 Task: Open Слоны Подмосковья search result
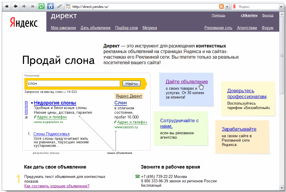click(51, 134)
